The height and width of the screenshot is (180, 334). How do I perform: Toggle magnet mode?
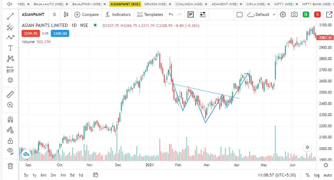coord(10,119)
